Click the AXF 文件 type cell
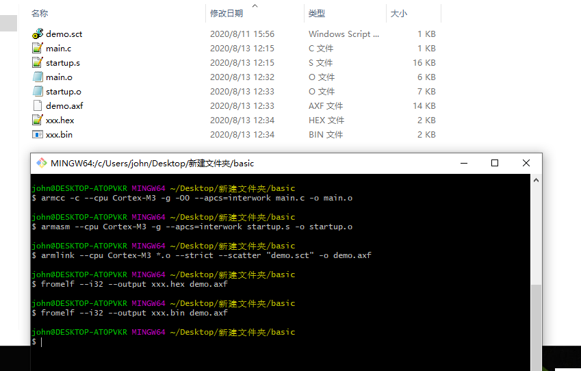Image resolution: width=581 pixels, height=371 pixels. tap(326, 105)
